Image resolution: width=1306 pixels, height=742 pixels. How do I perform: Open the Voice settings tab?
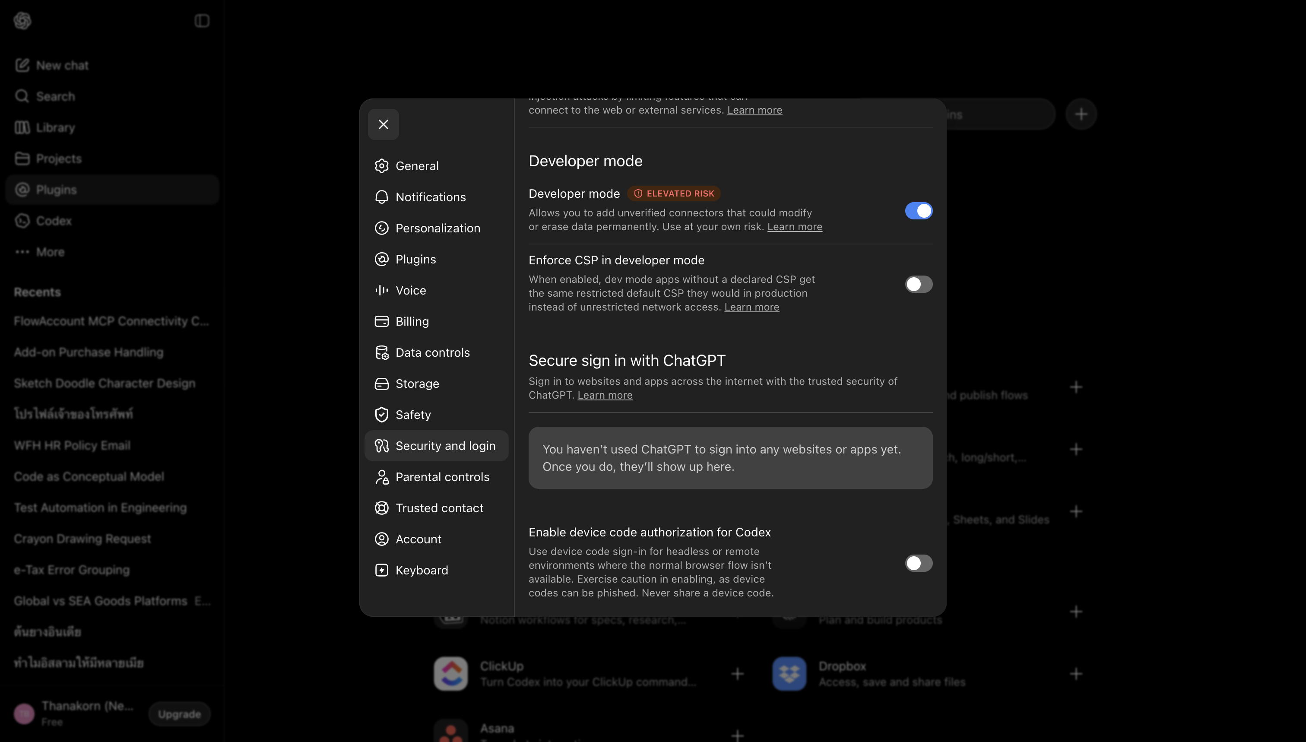tap(436, 290)
